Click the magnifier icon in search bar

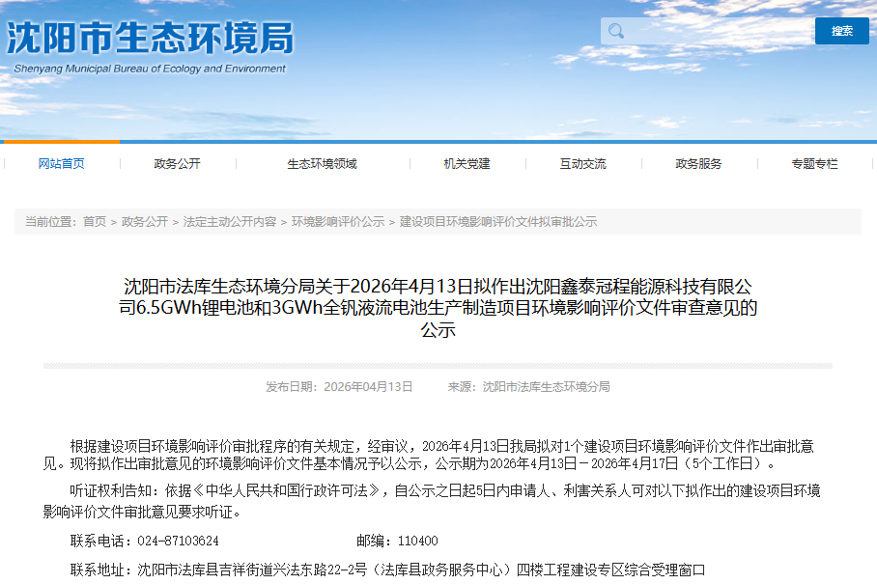616,30
